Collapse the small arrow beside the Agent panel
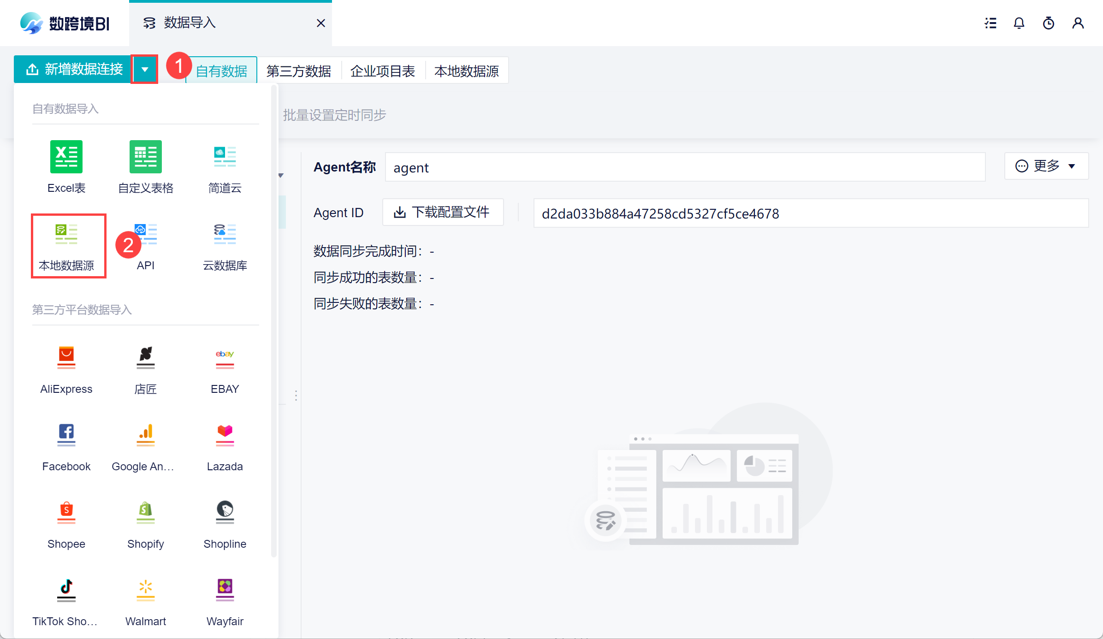Screen dimensions: 1103x639 (x=281, y=175)
